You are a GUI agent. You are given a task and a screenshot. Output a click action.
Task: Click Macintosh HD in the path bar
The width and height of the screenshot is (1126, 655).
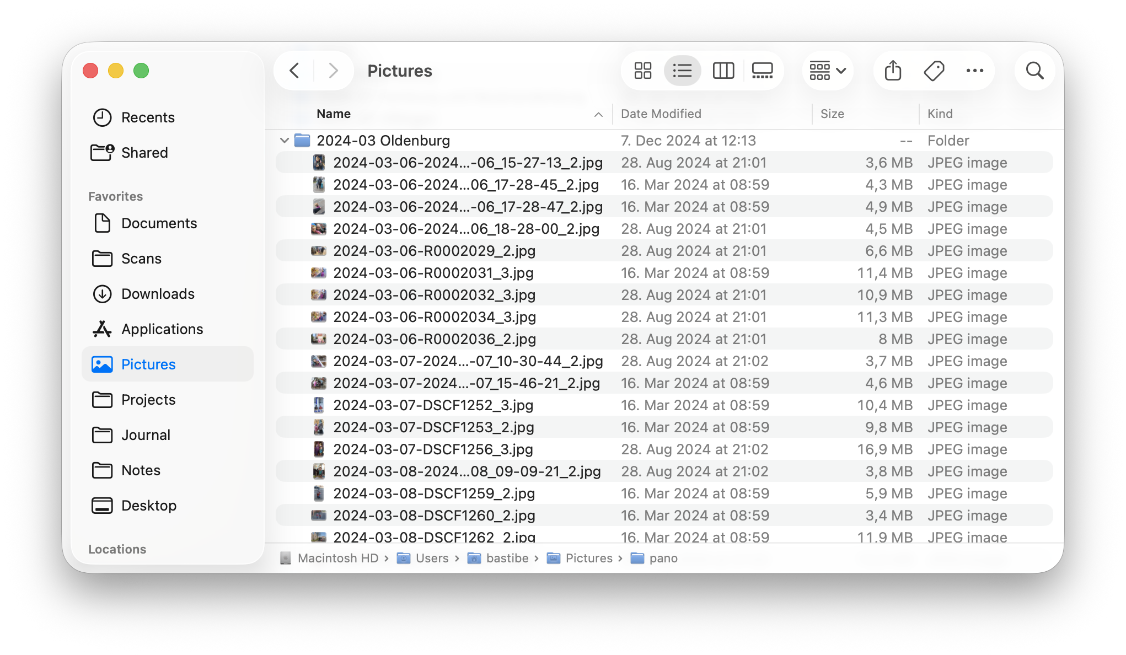[x=337, y=558]
